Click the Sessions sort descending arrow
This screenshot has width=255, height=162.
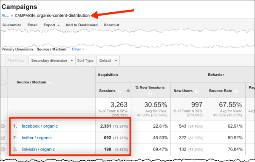128,91
